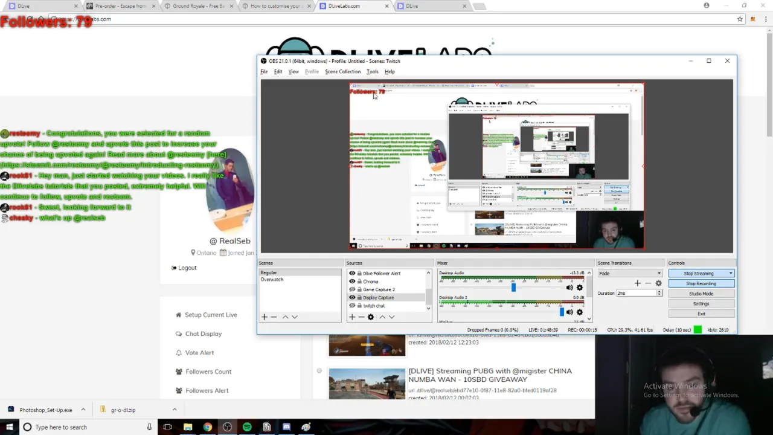
Task: Toggle the lock on Display Capture source
Action: [359, 297]
